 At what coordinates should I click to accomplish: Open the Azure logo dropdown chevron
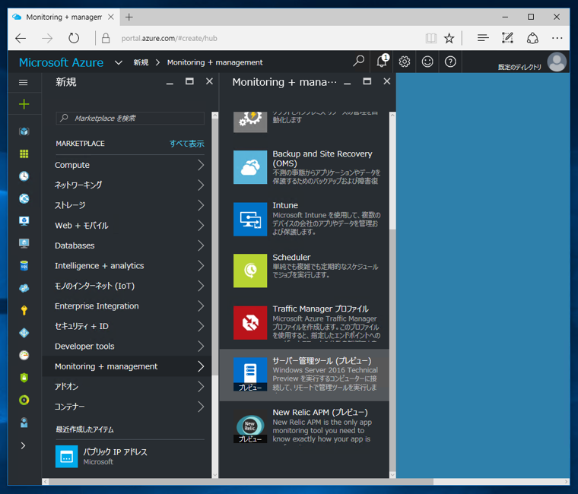click(119, 62)
